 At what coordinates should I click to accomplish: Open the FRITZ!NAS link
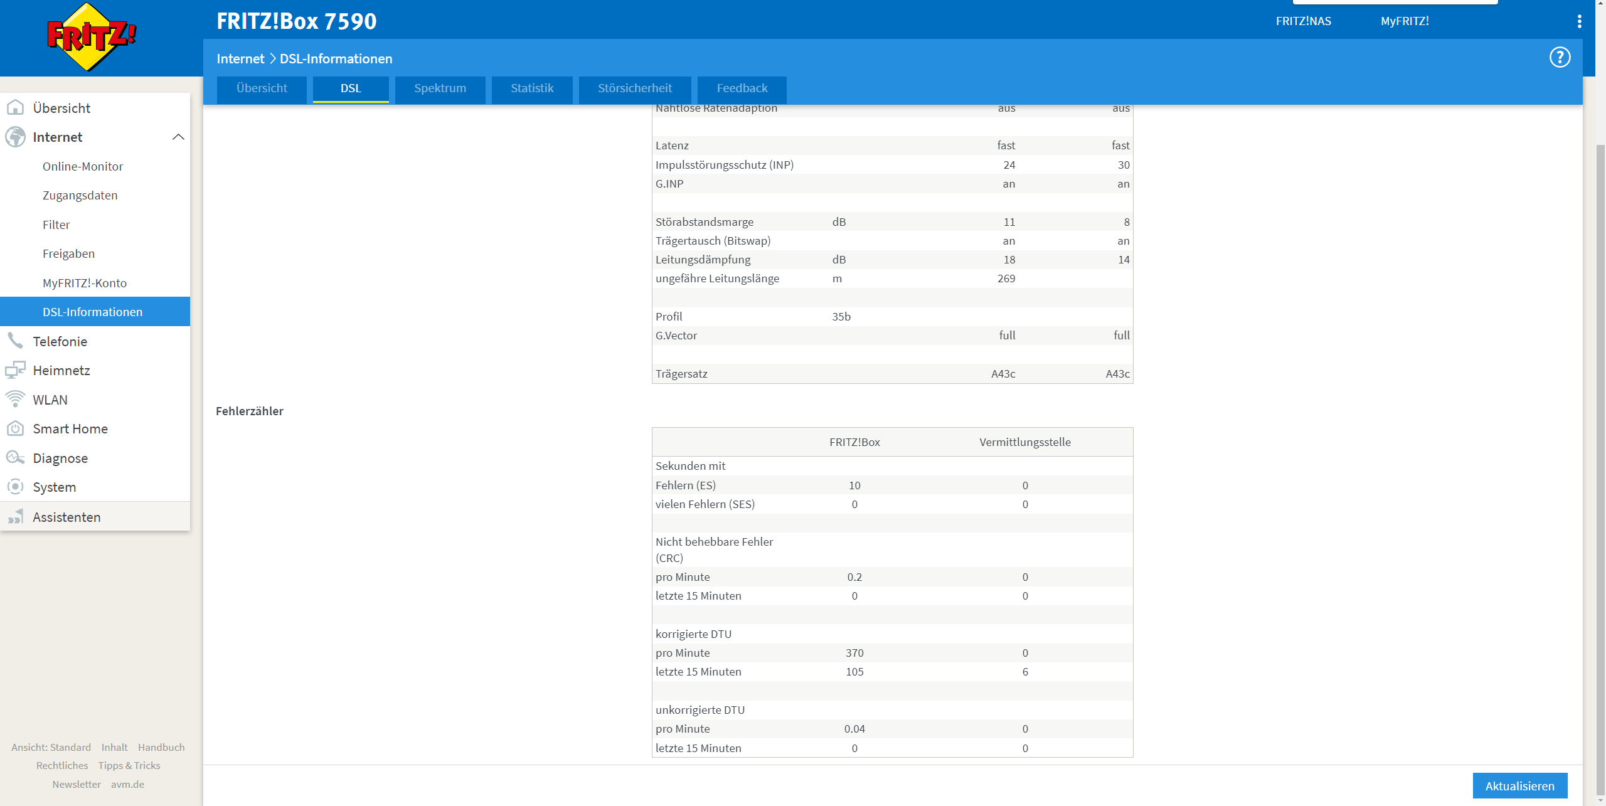click(1303, 21)
